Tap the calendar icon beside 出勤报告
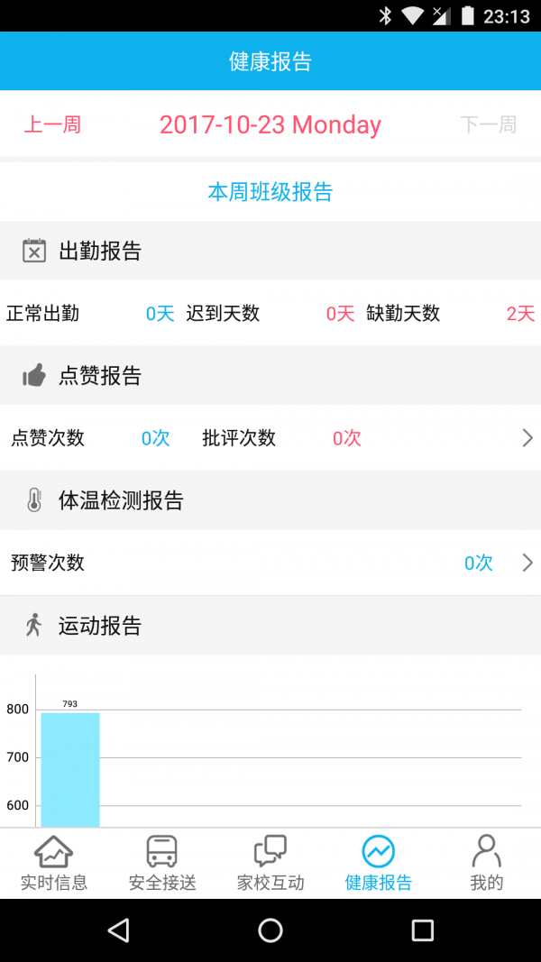Image resolution: width=541 pixels, height=962 pixels. point(34,251)
